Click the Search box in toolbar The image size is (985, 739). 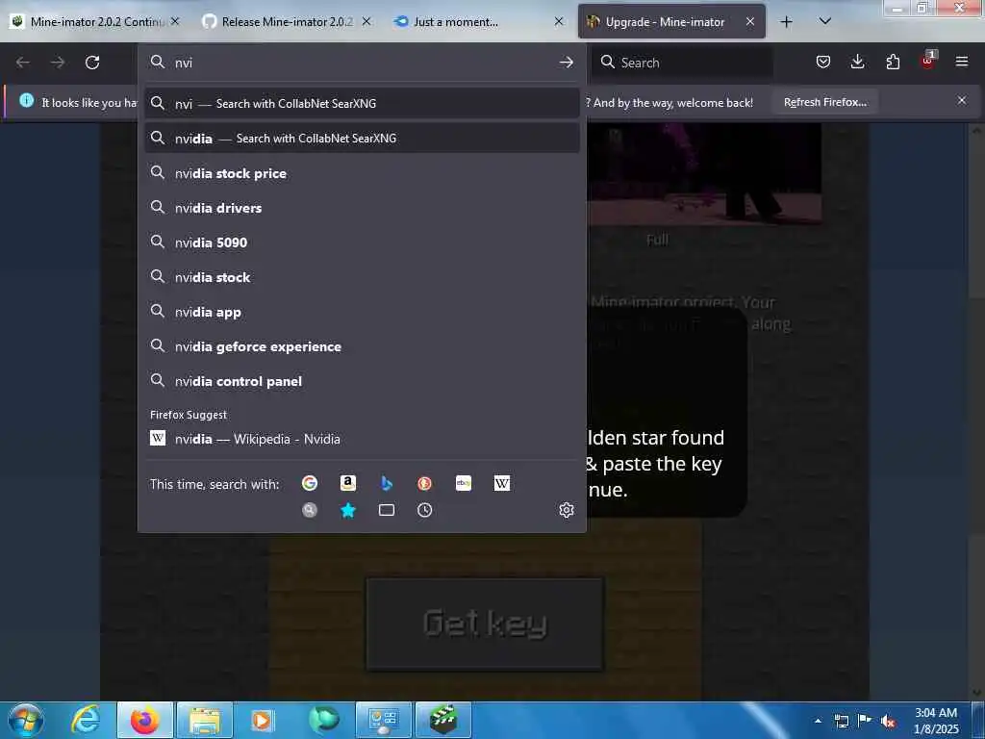coord(682,63)
